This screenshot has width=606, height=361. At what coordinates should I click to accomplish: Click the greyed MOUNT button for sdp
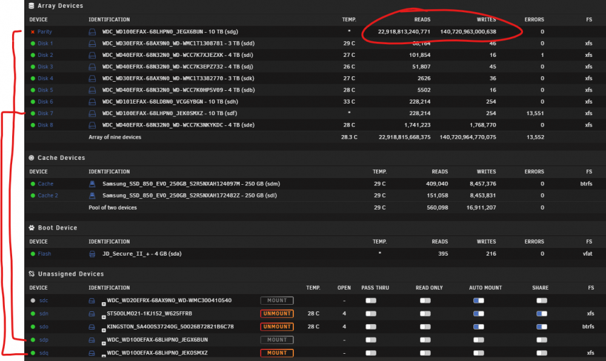[277, 340]
